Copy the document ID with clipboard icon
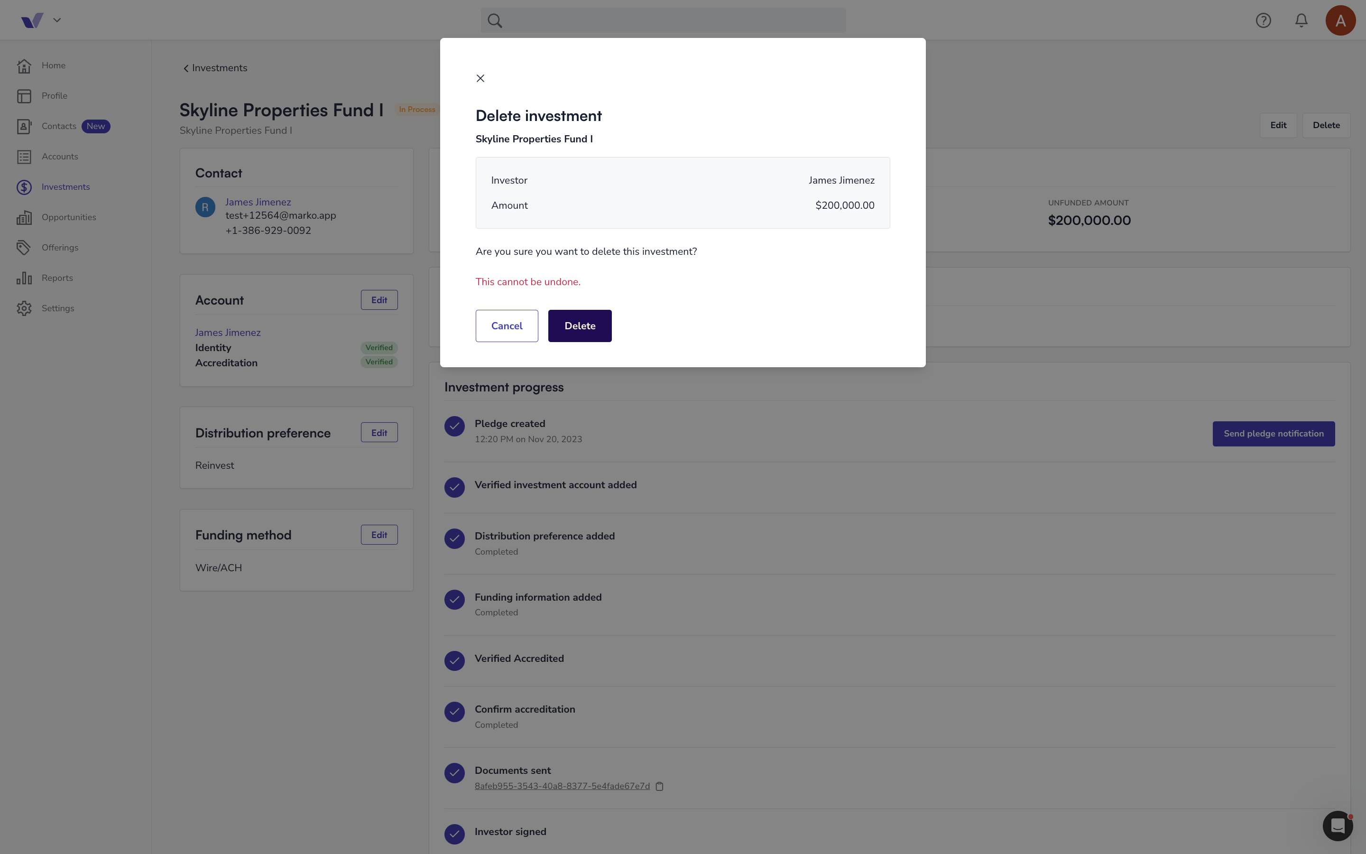Viewport: 1366px width, 854px height. coord(659,786)
